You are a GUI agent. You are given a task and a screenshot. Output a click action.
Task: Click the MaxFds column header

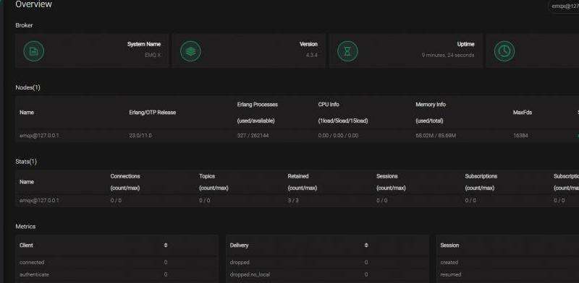(x=523, y=113)
